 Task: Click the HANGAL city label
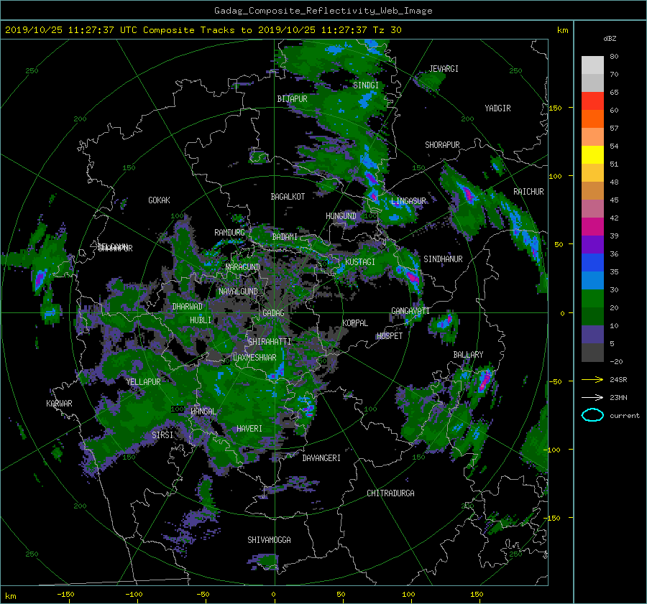pyautogui.click(x=203, y=412)
